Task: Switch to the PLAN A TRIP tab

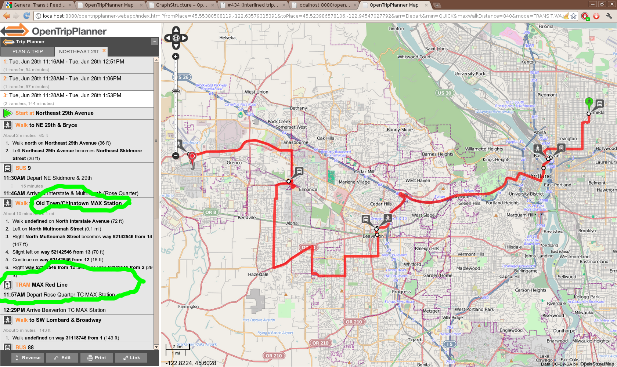Action: coord(28,52)
